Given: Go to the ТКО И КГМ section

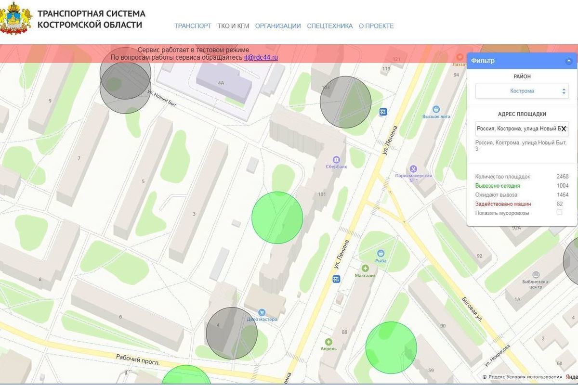Looking at the screenshot, I should tap(233, 26).
